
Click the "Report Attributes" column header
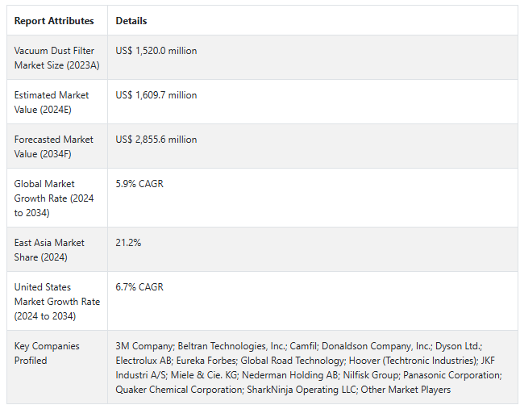[54, 21]
